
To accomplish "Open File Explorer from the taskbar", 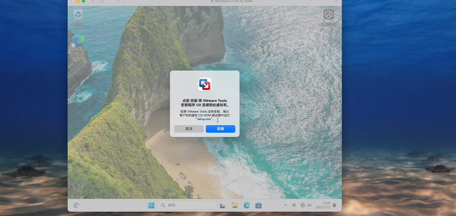I will pos(235,205).
